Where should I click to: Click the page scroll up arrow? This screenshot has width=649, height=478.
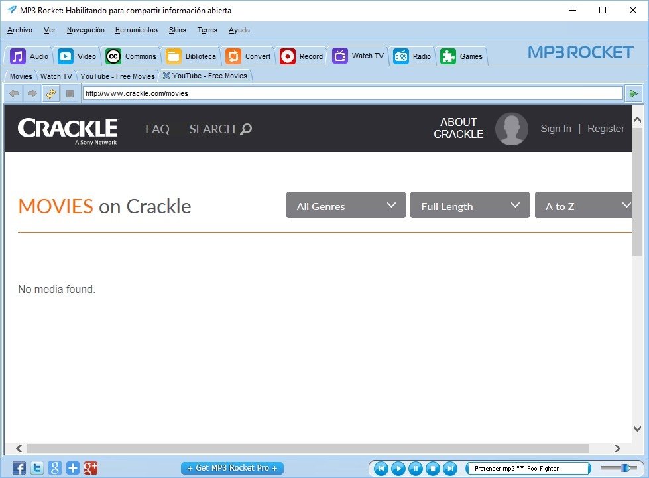tap(638, 120)
